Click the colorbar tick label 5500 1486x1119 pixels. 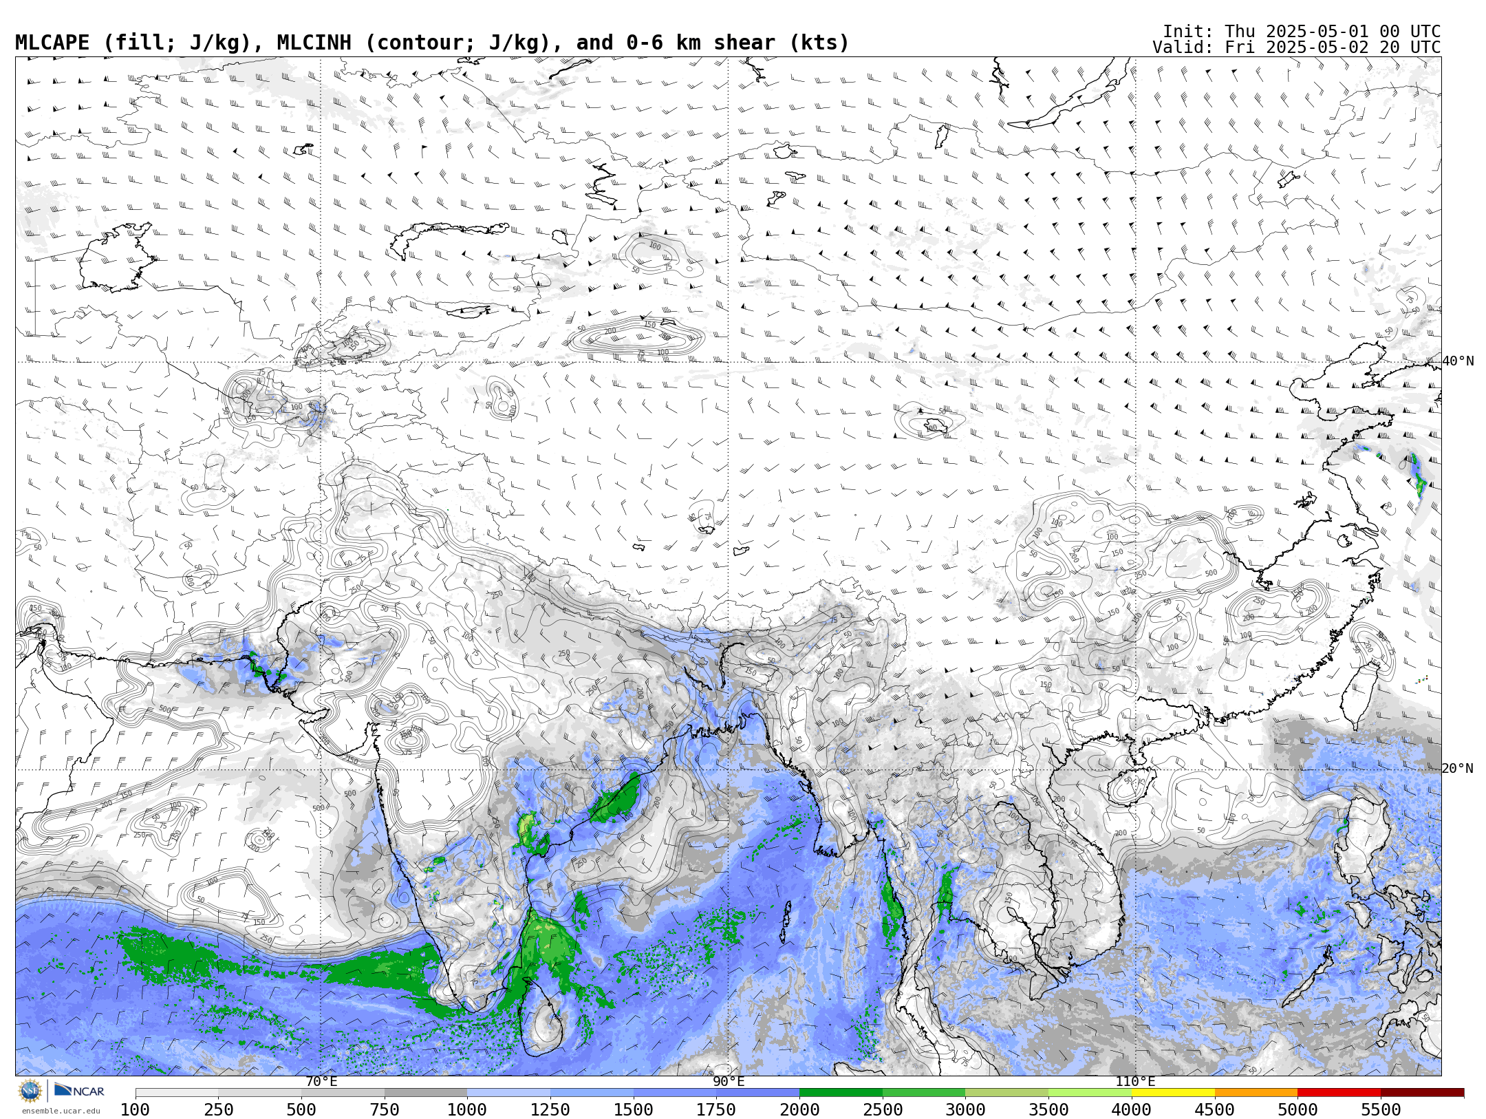(1381, 1109)
